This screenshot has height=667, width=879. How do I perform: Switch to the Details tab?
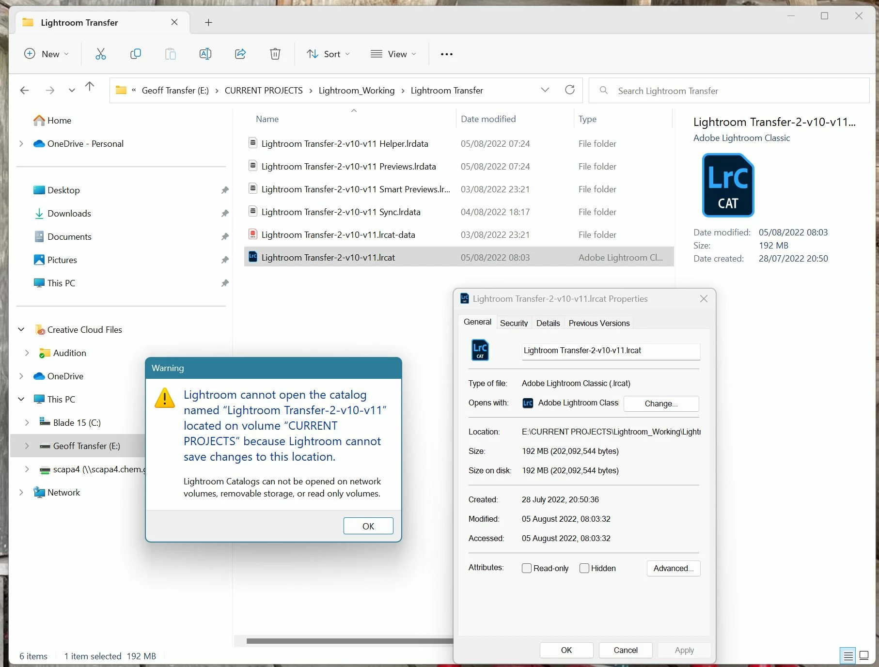tap(548, 323)
